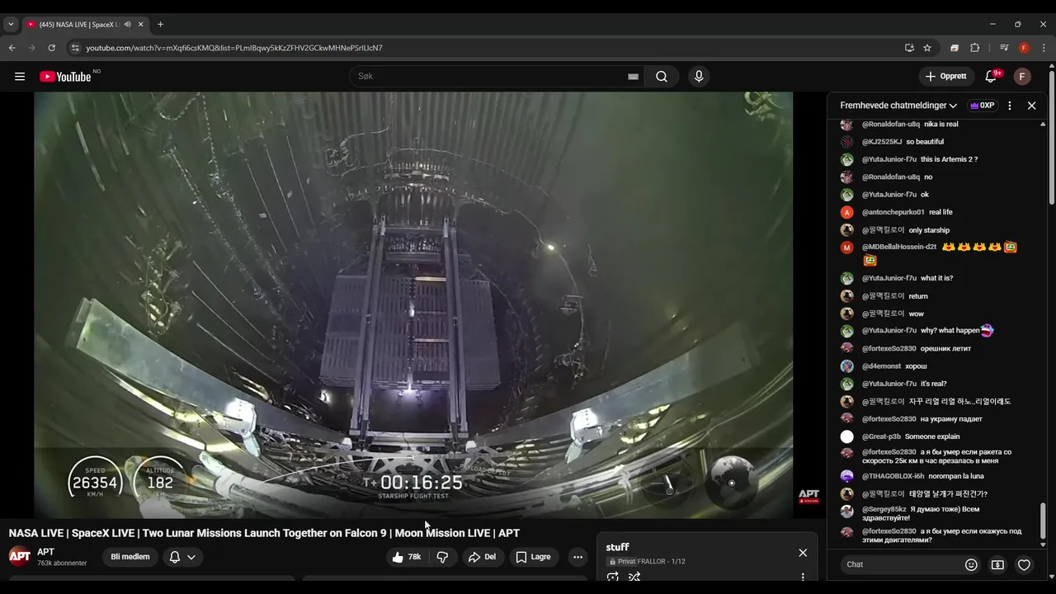Open the tab search dropdown arrow

[x=11, y=25]
